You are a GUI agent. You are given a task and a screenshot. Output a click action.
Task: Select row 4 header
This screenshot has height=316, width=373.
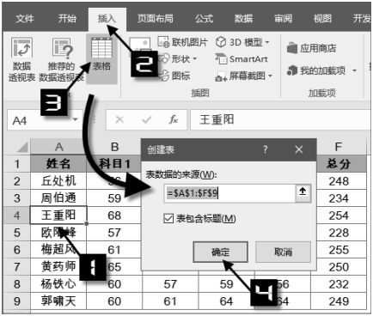pos(17,216)
